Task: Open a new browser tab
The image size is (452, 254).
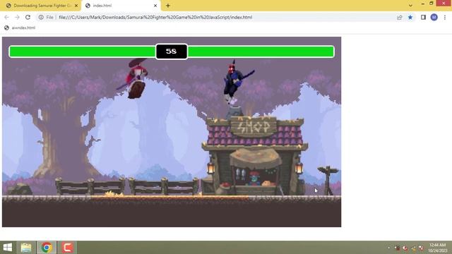Action: [168, 6]
